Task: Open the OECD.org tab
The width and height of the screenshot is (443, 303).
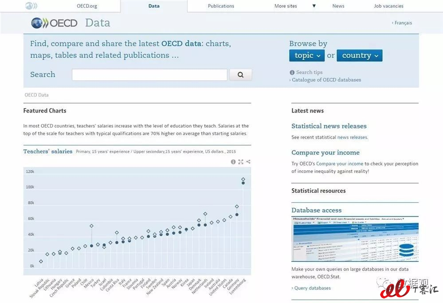Action: pos(87,6)
